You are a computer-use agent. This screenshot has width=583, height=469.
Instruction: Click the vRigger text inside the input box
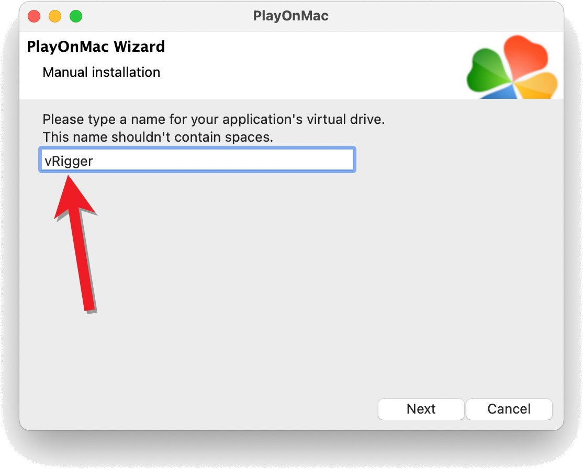70,161
